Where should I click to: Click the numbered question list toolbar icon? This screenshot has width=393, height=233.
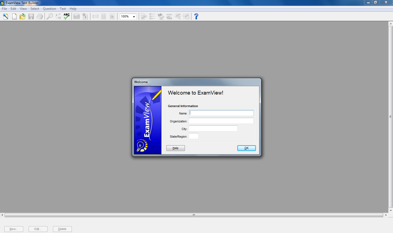[152, 16]
